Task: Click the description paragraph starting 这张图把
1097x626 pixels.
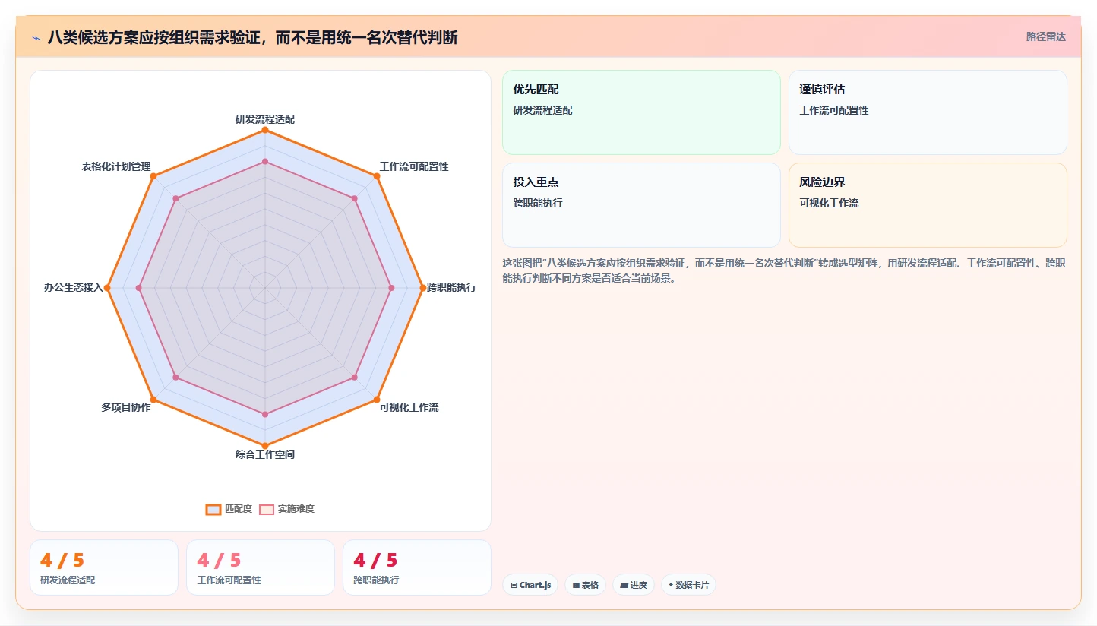Action: 784,270
